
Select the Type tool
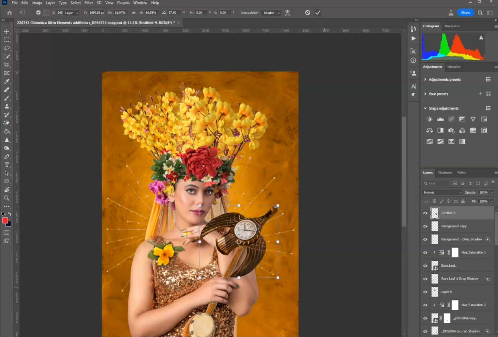[x=7, y=165]
